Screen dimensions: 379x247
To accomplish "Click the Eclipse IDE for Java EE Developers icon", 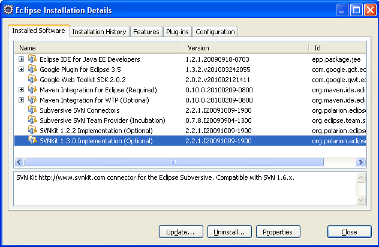I will point(32,59).
